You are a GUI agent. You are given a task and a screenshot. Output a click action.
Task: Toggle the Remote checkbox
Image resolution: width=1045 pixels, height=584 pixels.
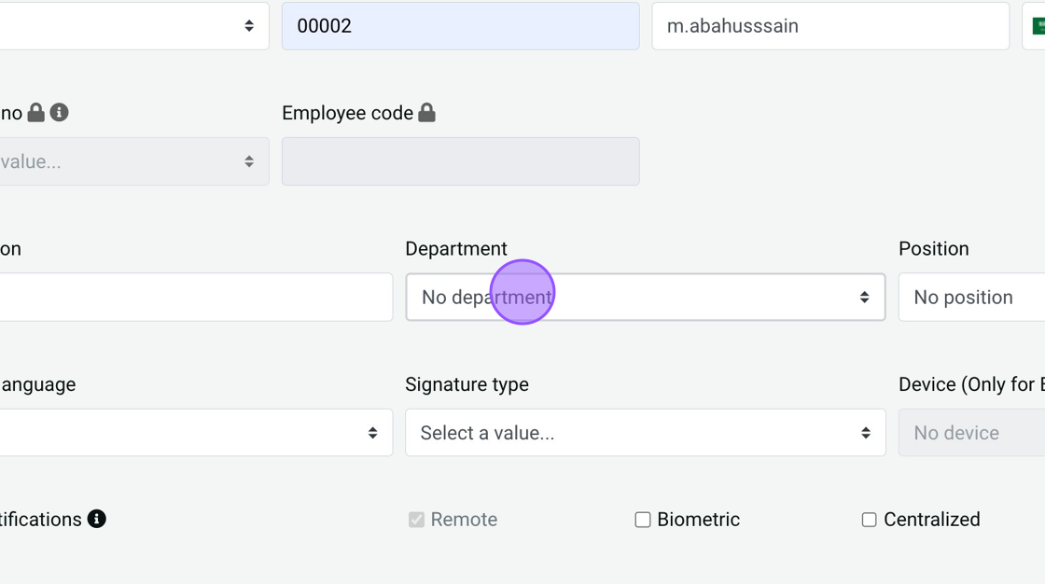416,520
